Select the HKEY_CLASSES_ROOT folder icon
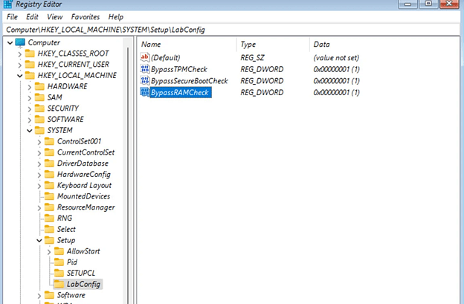The height and width of the screenshot is (304, 464). (30, 54)
